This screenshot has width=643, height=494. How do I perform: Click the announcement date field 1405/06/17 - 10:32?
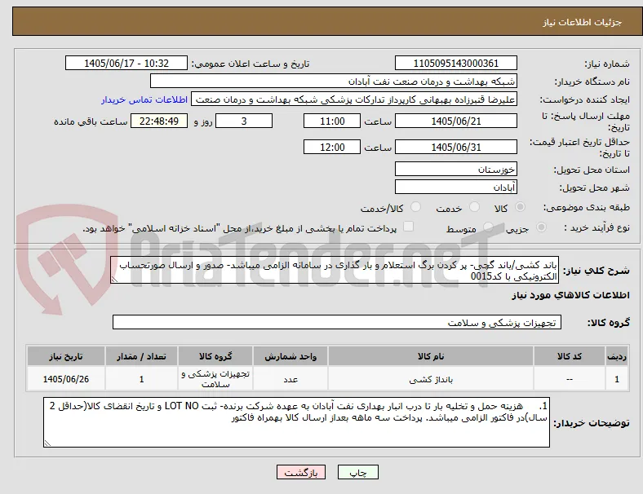tap(126, 63)
